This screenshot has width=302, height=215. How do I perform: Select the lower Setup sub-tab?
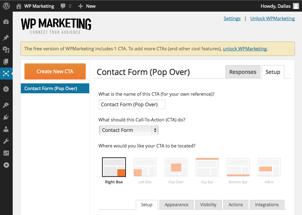[147, 205]
